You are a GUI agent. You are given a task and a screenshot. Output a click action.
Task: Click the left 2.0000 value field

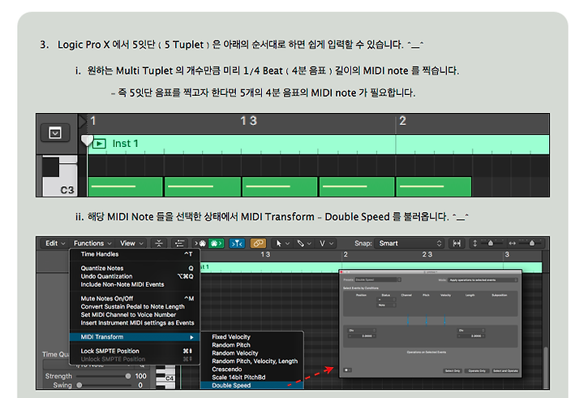tap(362, 336)
